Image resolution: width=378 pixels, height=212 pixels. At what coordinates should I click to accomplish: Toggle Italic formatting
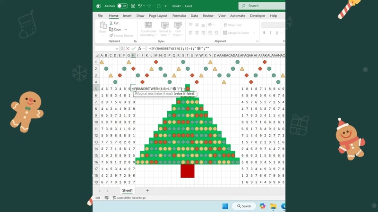[x=270, y=33]
